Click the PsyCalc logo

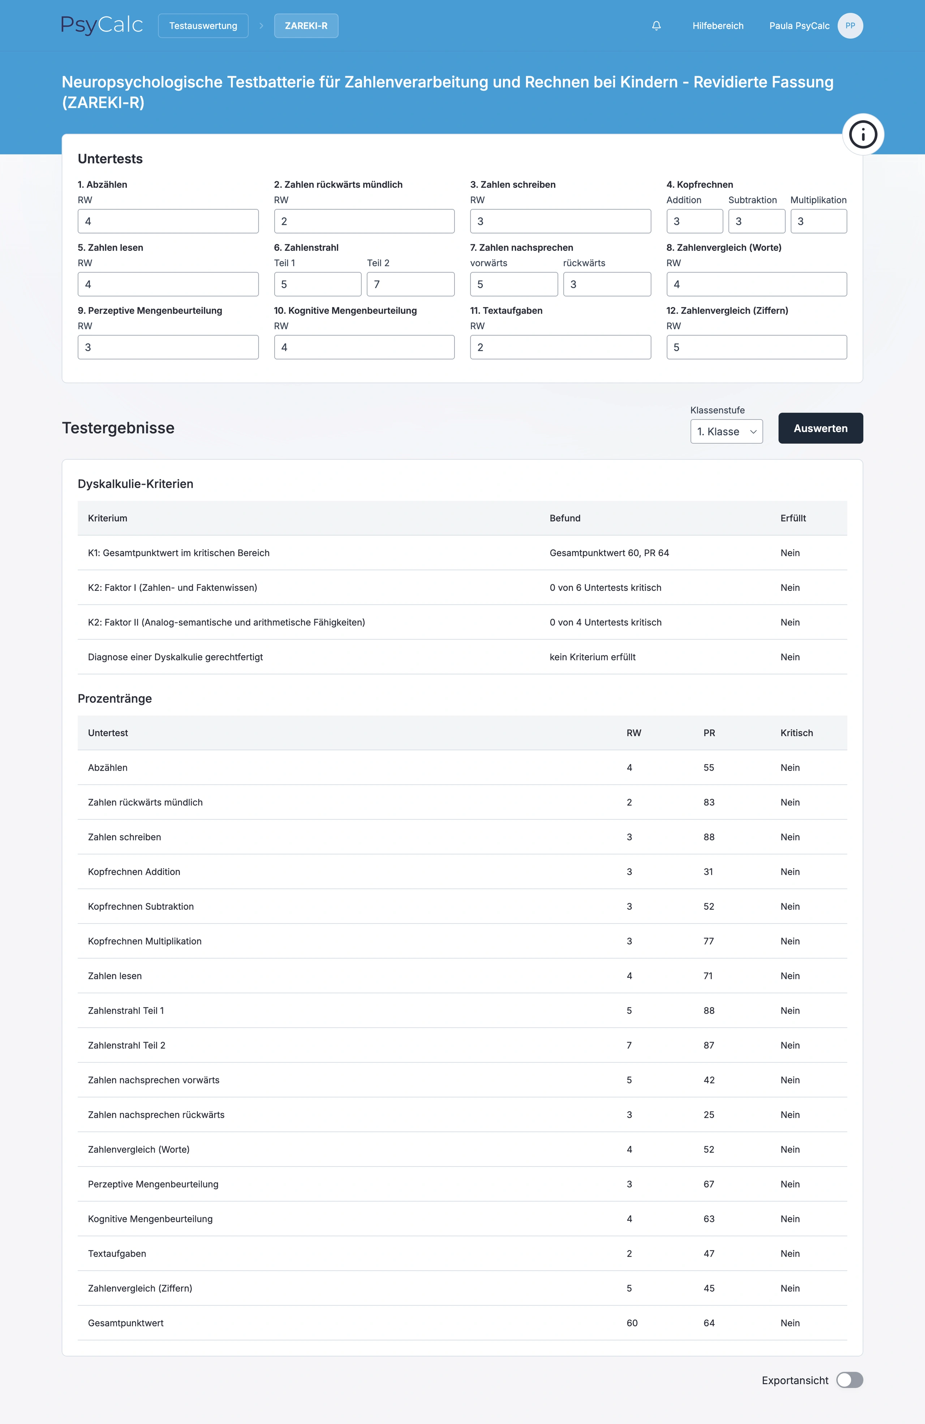pyautogui.click(x=102, y=25)
